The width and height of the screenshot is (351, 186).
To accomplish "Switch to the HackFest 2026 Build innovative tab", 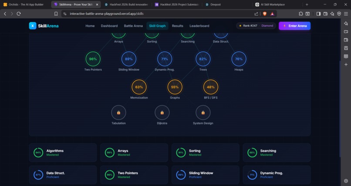I will point(126,4).
